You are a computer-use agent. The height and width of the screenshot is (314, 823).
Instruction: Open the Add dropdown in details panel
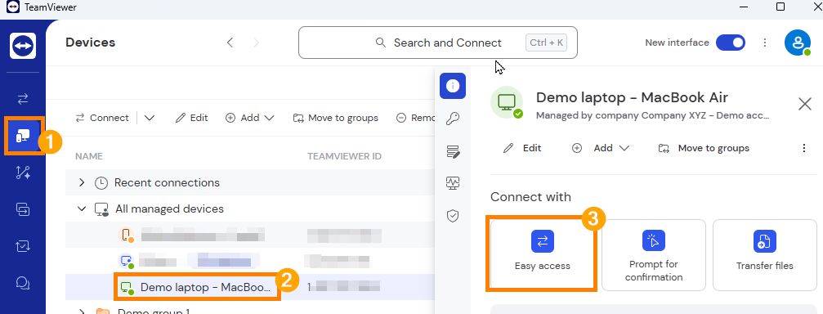pyautogui.click(x=601, y=148)
